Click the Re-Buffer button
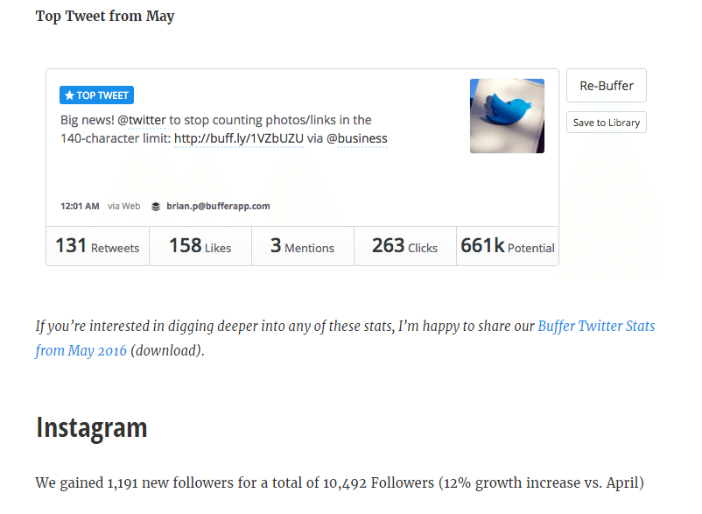702x514 pixels. coord(607,86)
